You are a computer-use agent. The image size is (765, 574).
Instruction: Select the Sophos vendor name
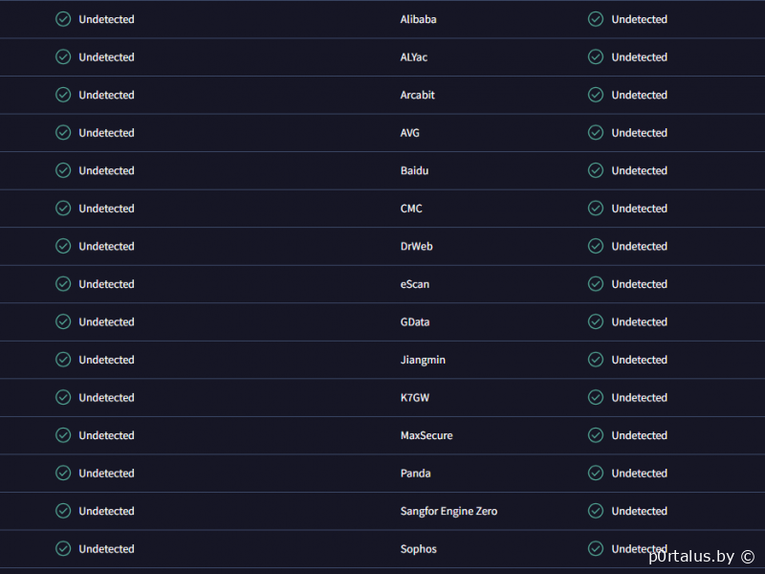coord(419,549)
